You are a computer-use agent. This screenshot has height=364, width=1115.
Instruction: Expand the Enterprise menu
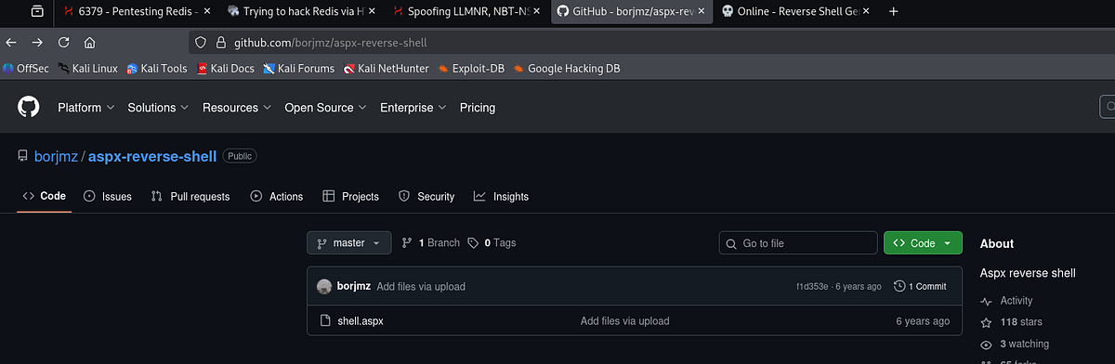pos(413,108)
